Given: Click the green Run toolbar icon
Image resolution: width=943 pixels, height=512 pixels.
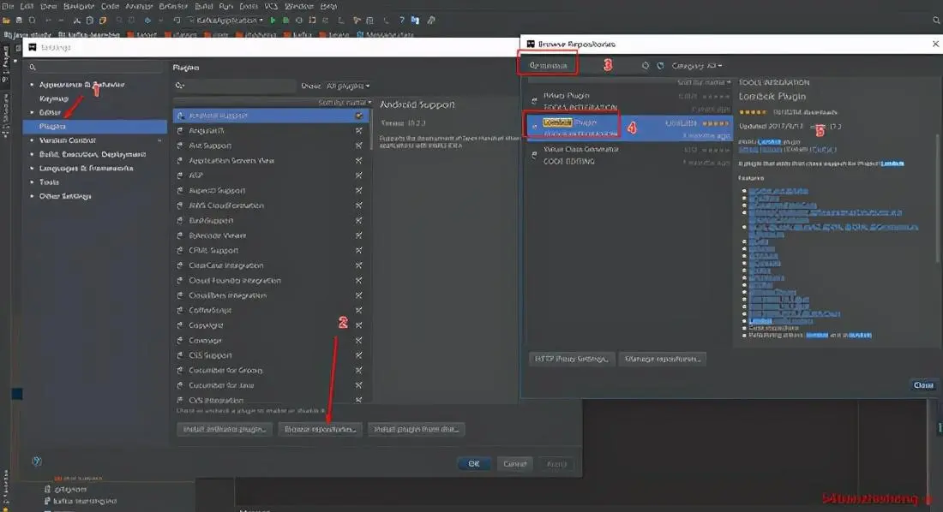Looking at the screenshot, I should click(273, 21).
